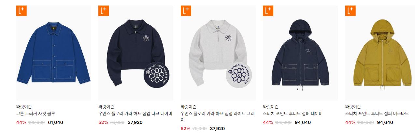Open the mustard stitch point hooded jumper image
The image size is (415, 136).
(380, 53)
